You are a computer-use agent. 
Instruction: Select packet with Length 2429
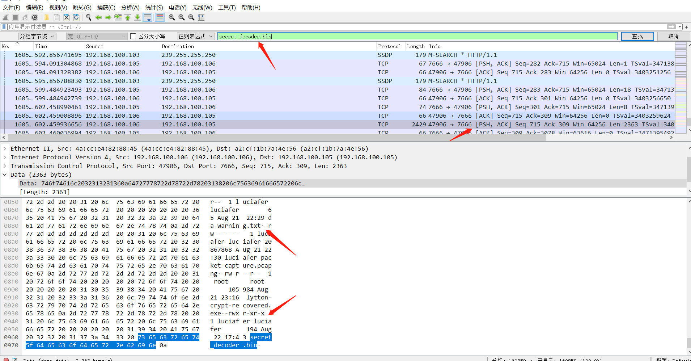337,125
